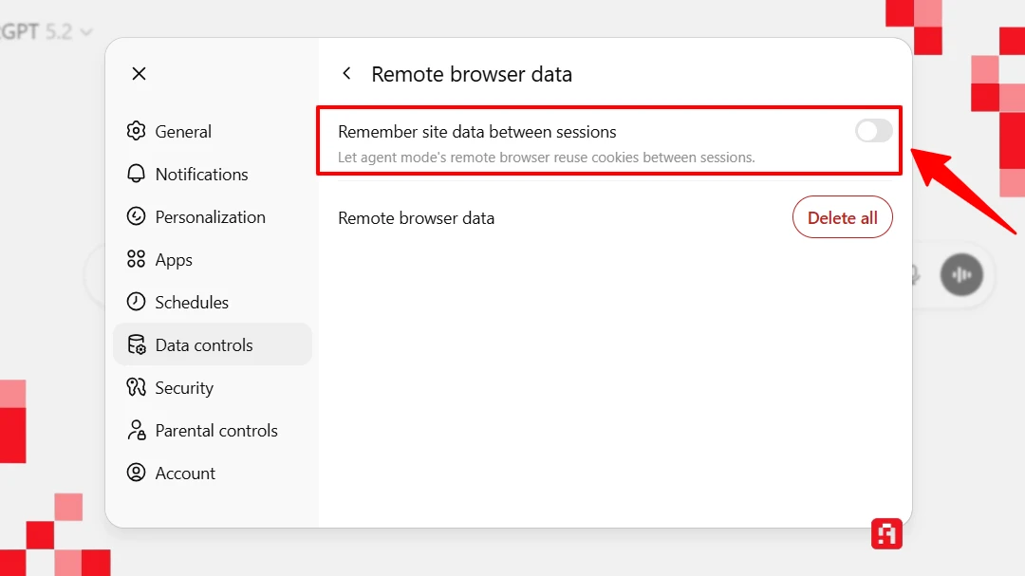Click the Parental controls person icon
This screenshot has height=576, width=1025.
coord(137,431)
